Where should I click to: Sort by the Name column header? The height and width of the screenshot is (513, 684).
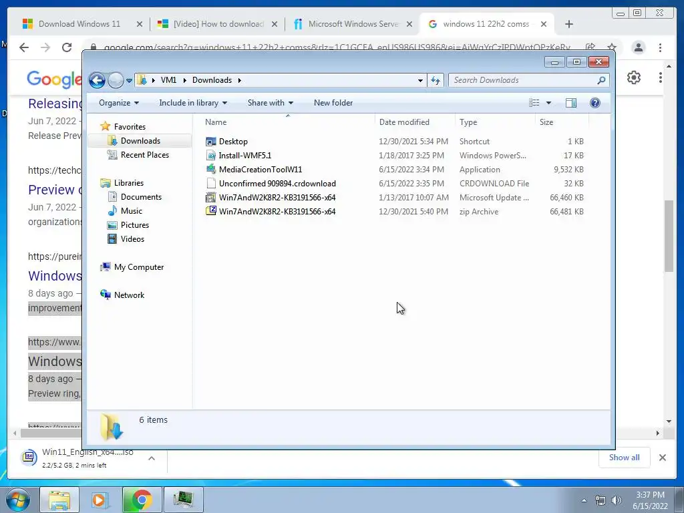tap(287, 122)
